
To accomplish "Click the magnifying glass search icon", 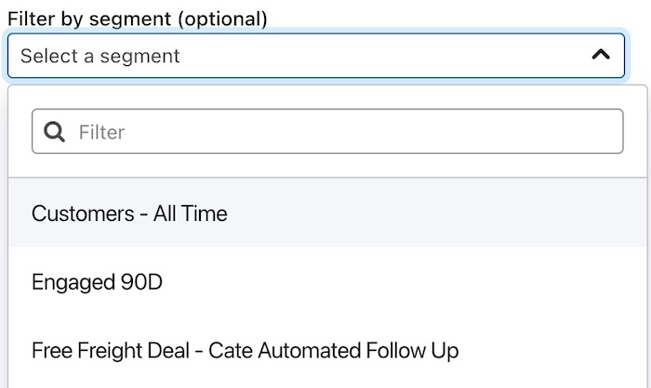I will [55, 132].
